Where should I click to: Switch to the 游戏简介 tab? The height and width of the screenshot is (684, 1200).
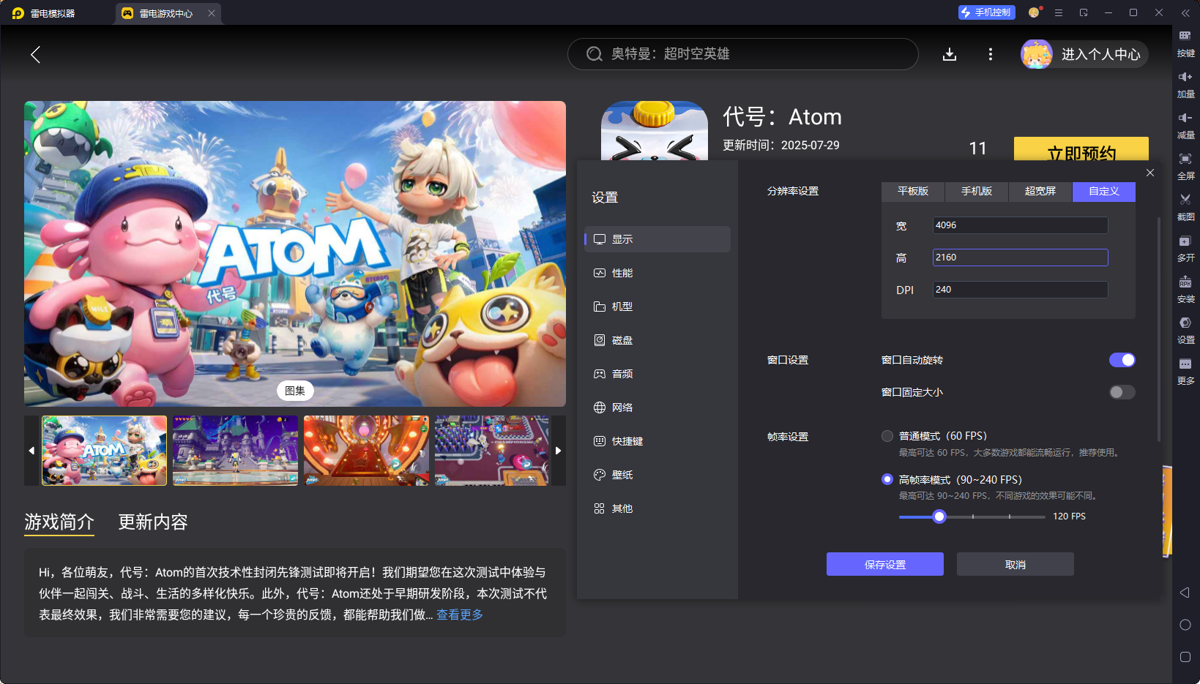[x=59, y=522]
